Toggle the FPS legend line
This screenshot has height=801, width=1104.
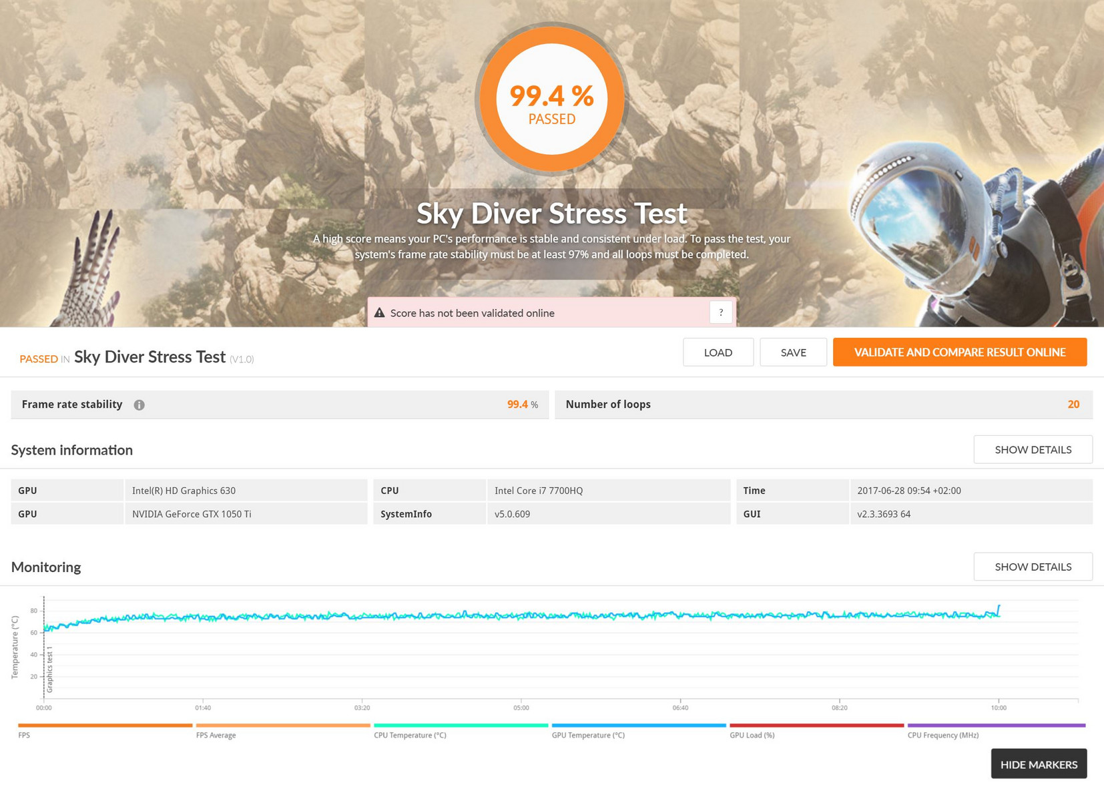pyautogui.click(x=105, y=730)
